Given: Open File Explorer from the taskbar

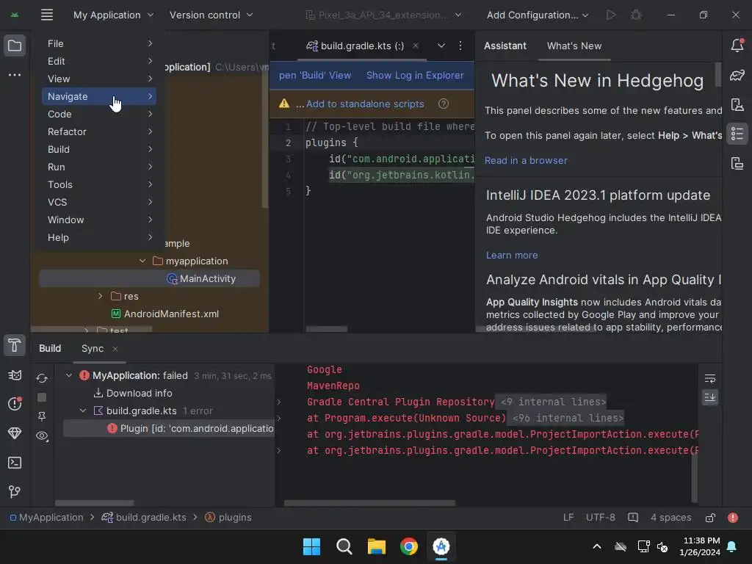Looking at the screenshot, I should pyautogui.click(x=377, y=546).
